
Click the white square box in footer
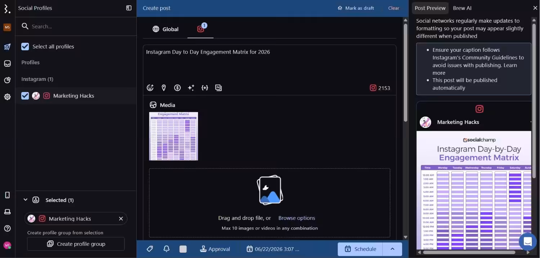pos(183,249)
